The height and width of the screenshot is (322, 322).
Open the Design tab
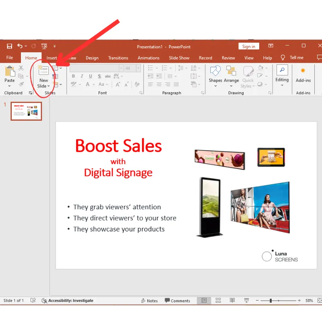pos(92,58)
